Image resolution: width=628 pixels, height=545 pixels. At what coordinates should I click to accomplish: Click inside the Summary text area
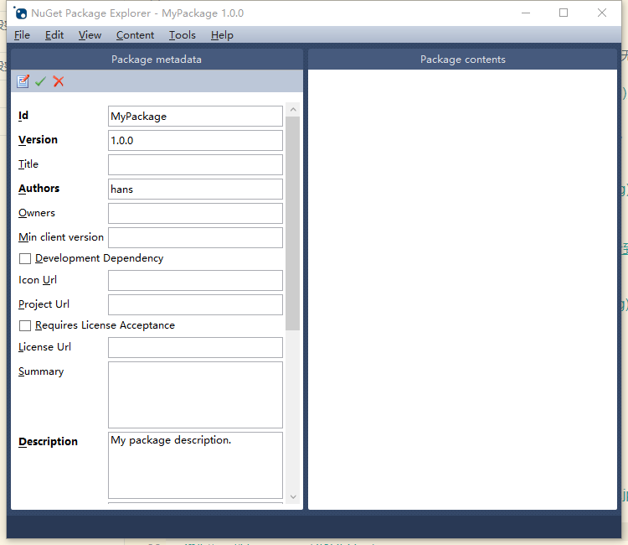(195, 395)
